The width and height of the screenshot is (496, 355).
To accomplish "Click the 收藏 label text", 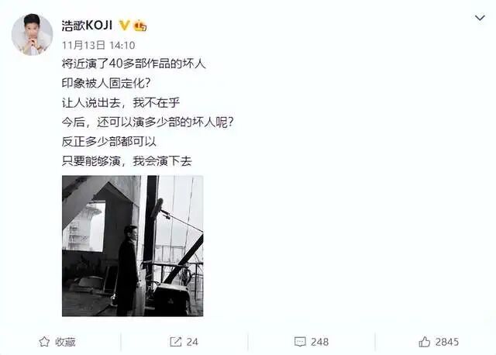I will [x=65, y=342].
